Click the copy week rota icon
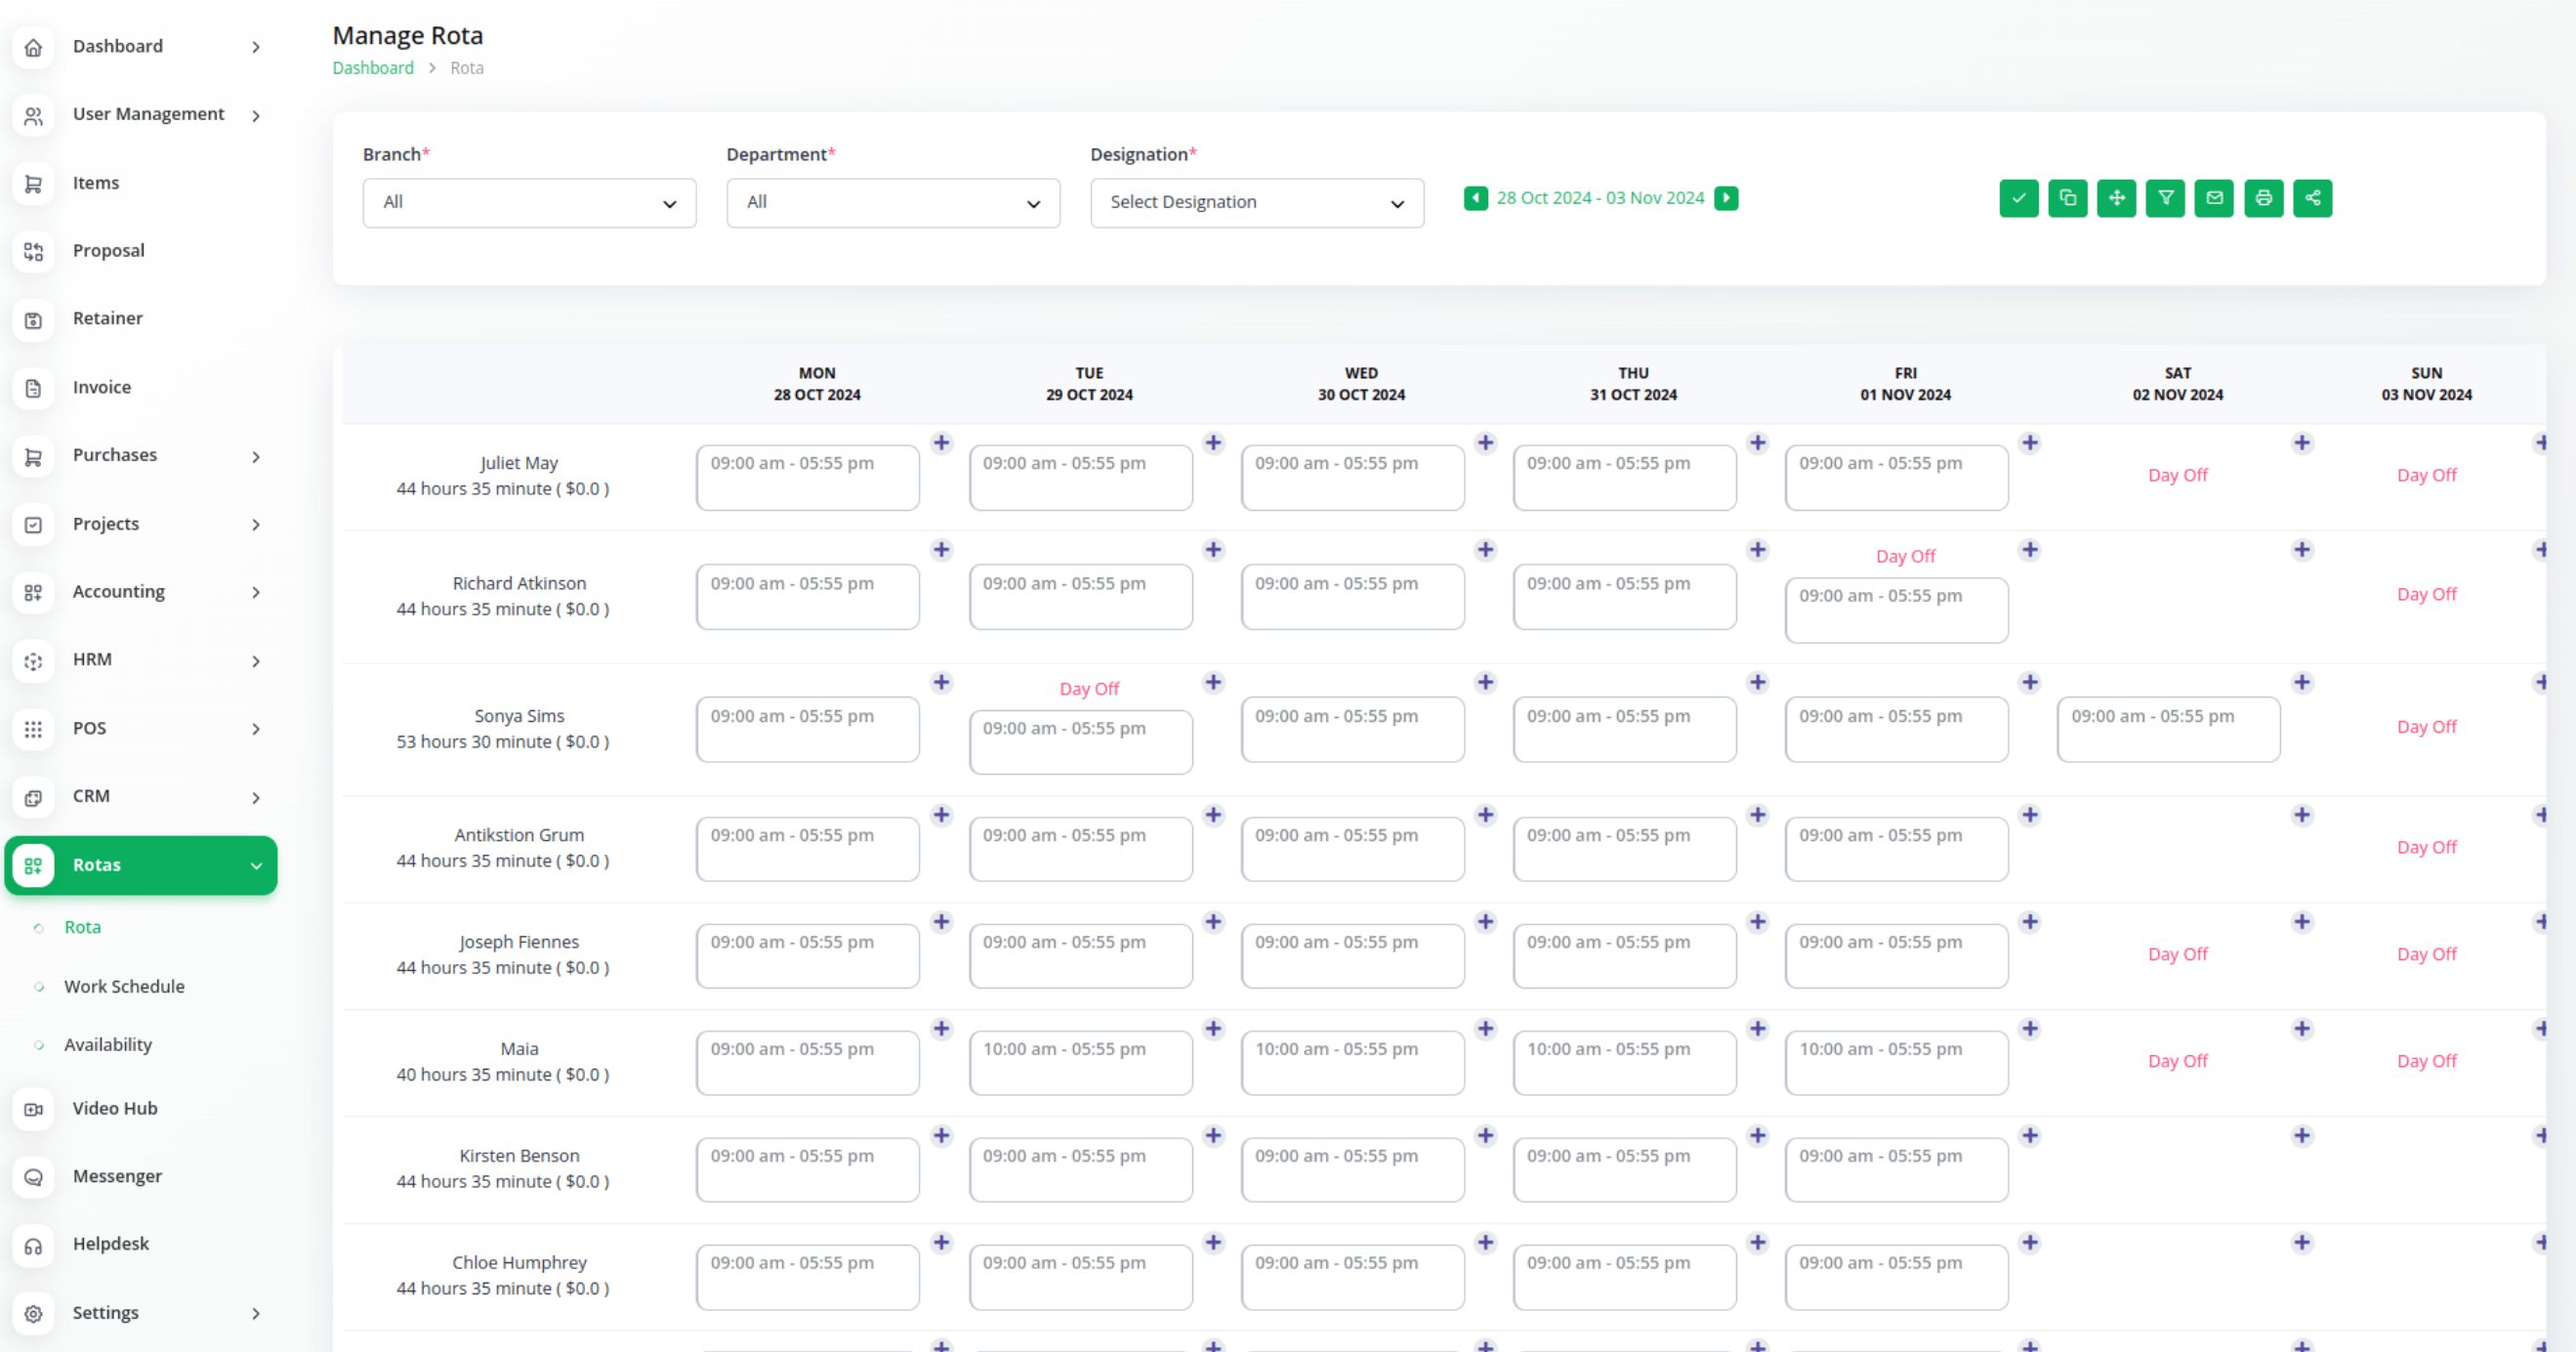 [x=2067, y=198]
